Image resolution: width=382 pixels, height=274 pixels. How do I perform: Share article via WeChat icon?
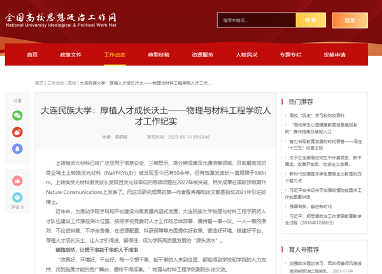point(18,115)
